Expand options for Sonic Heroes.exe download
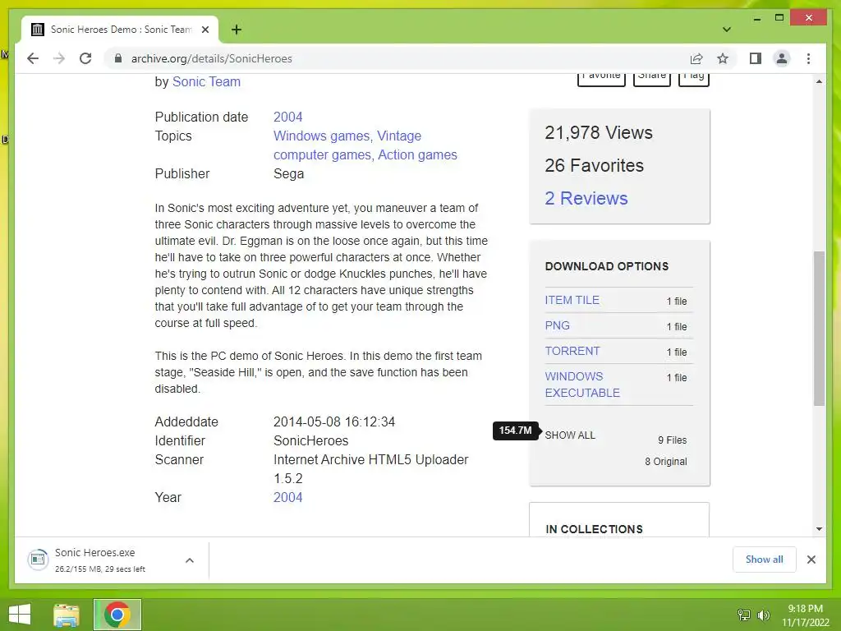Screen dimensions: 841x631 190,560
